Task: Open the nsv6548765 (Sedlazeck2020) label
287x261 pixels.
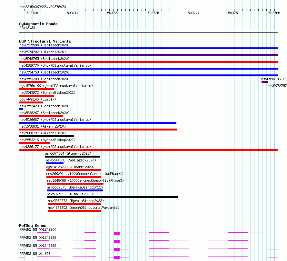Action: pos(45,59)
